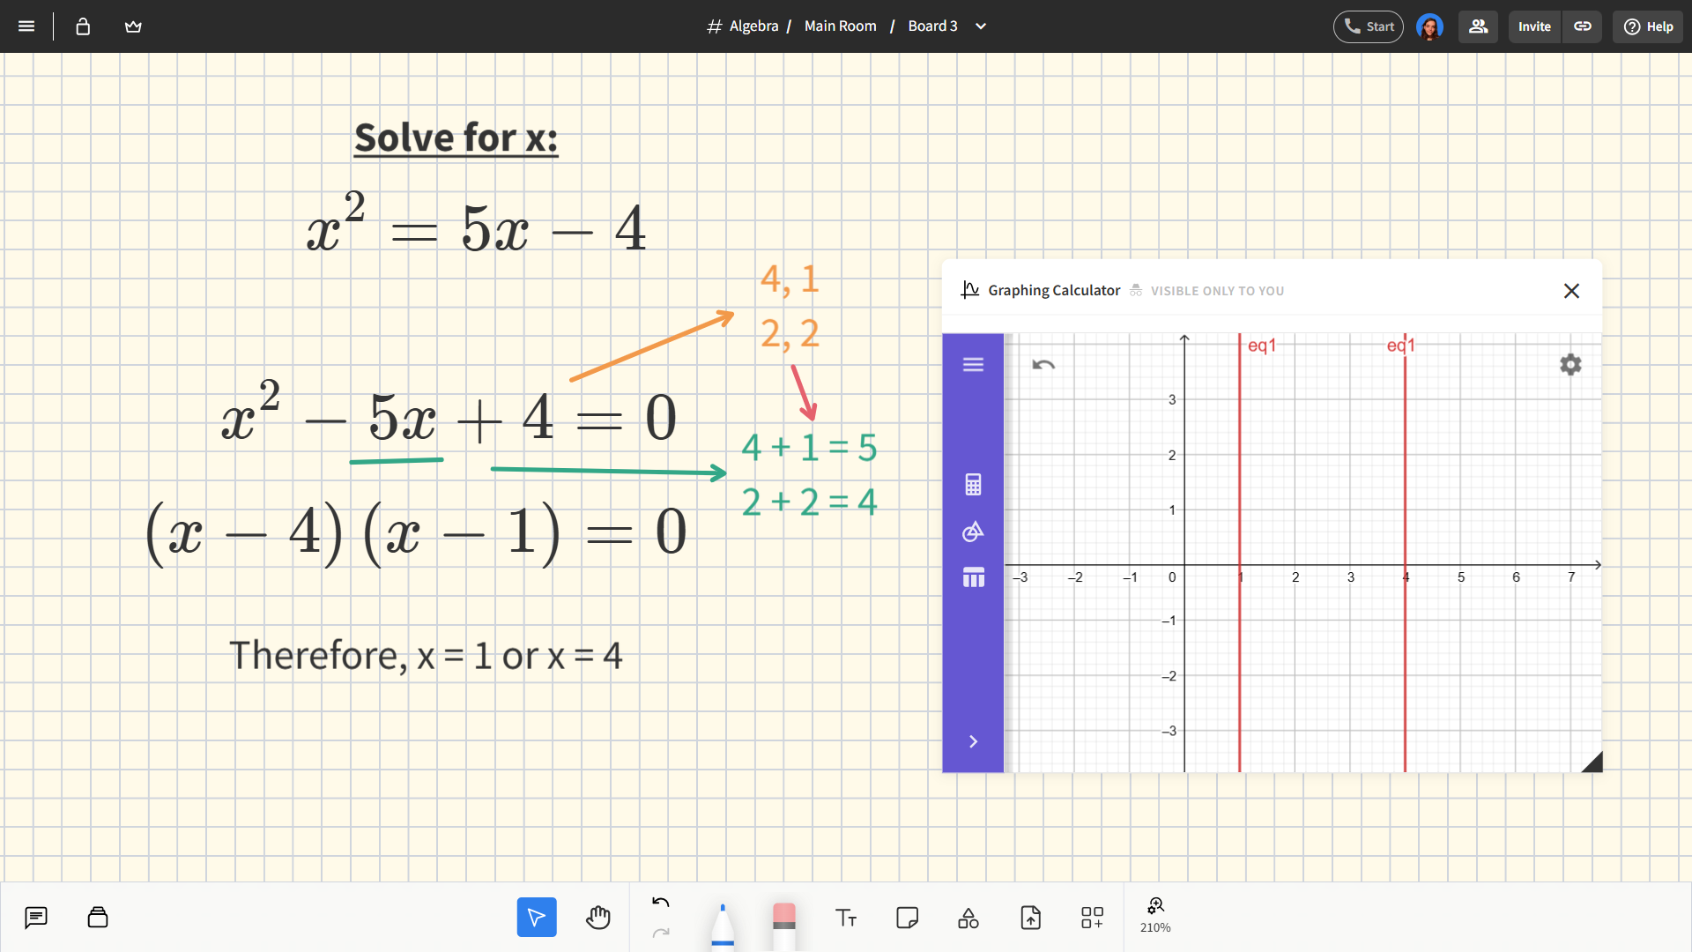Add a sticky note
This screenshot has width=1692, height=952.
tap(907, 918)
